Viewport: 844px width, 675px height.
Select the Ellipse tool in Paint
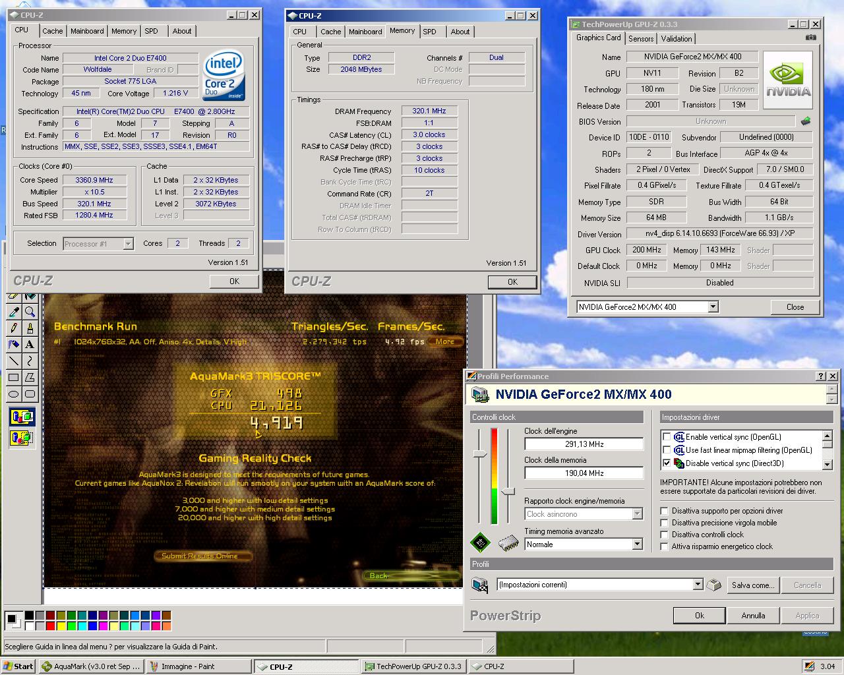[x=13, y=394]
